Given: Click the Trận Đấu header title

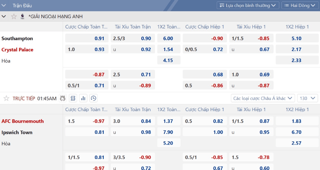Looking at the screenshot, I should coord(22,6).
